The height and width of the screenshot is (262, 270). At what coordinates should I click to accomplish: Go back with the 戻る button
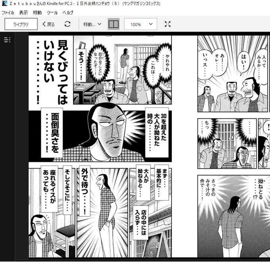(48, 24)
